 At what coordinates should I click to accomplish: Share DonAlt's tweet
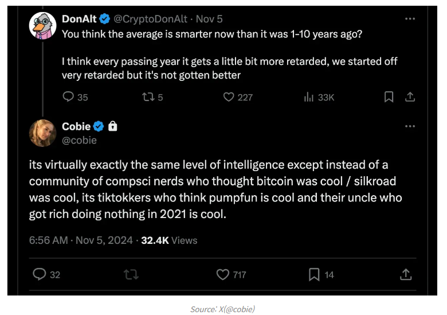410,97
